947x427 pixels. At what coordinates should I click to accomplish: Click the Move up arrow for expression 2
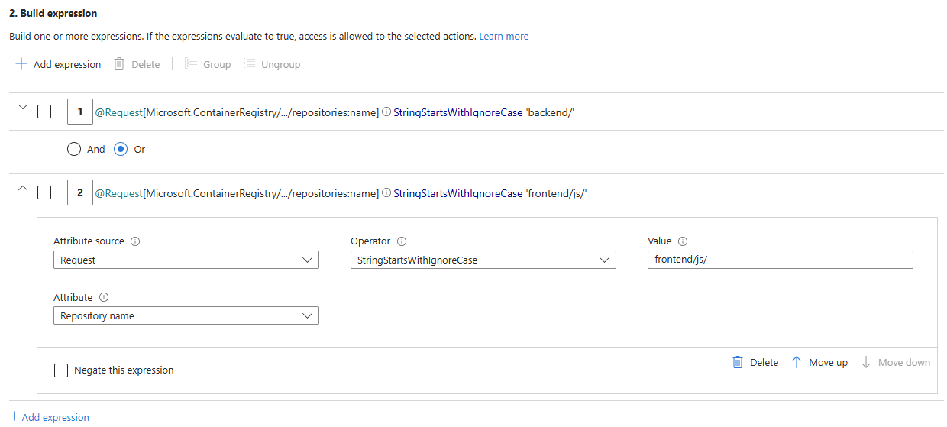(797, 362)
